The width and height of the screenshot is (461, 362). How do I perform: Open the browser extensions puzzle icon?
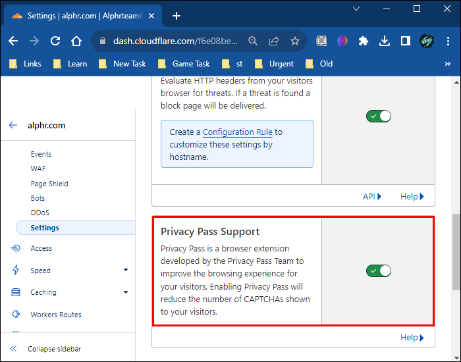point(363,41)
